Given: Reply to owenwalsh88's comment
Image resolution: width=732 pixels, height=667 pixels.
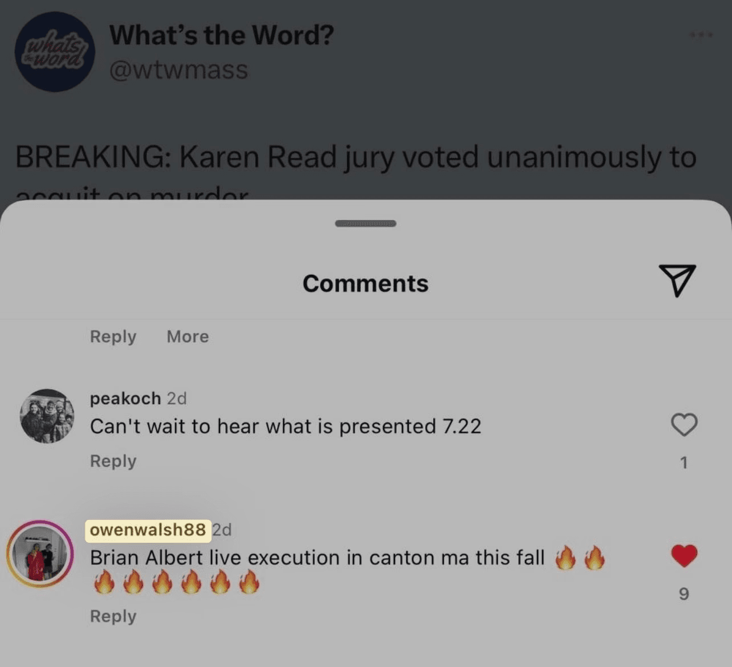Looking at the screenshot, I should [113, 616].
